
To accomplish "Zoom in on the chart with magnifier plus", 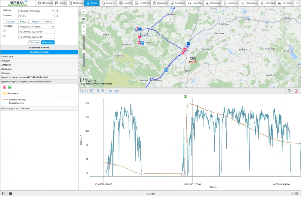I will [x=98, y=91].
